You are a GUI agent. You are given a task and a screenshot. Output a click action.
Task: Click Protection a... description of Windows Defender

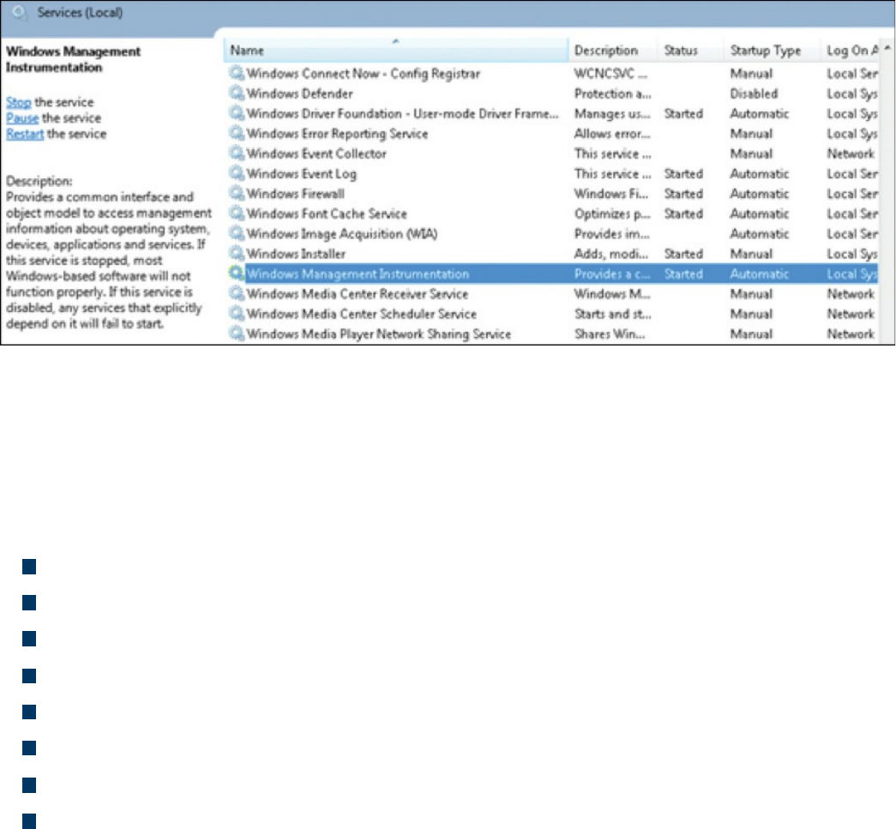click(x=612, y=93)
